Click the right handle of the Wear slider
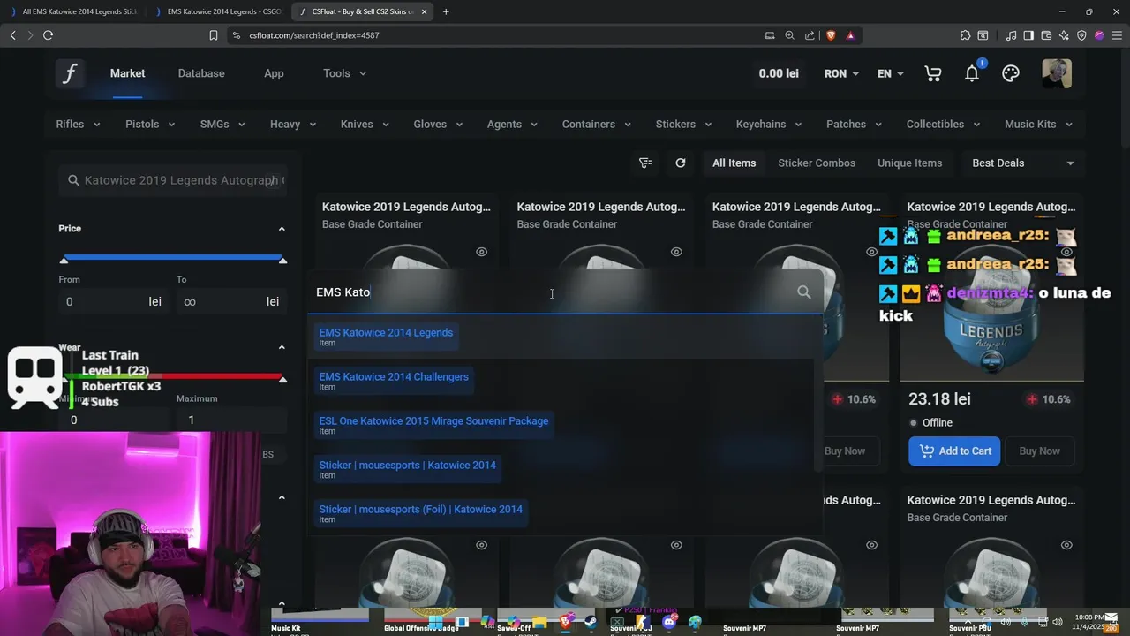Image resolution: width=1130 pixels, height=636 pixels. 282,379
